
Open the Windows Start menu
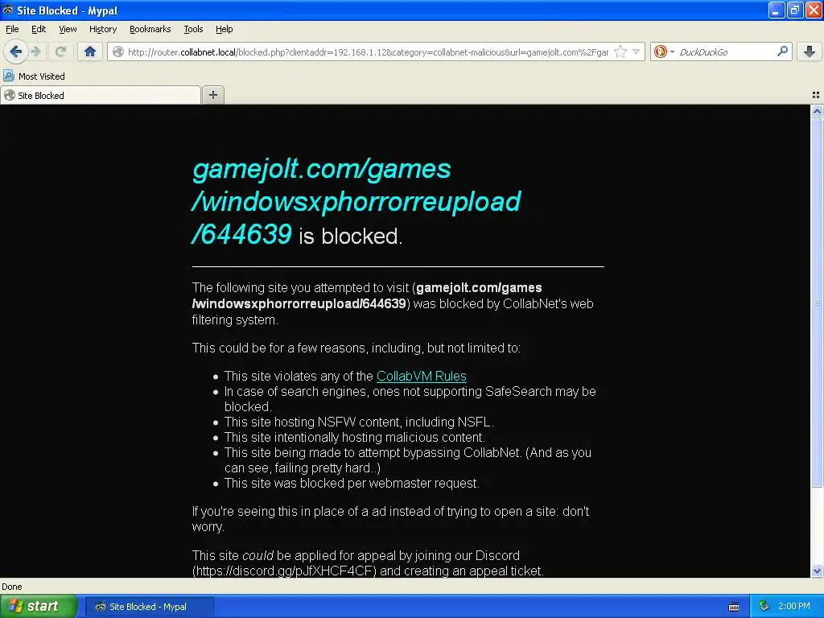point(39,607)
